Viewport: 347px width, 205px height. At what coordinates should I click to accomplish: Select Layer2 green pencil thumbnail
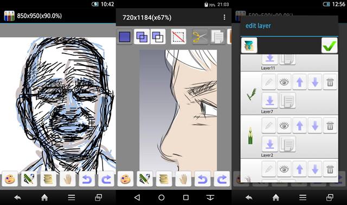(250, 136)
